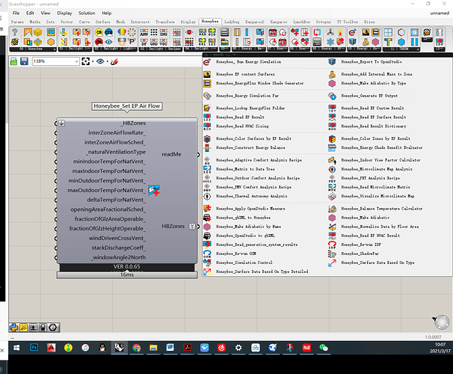
Task: Click the blue CIE sky icon
Action: (108, 32)
